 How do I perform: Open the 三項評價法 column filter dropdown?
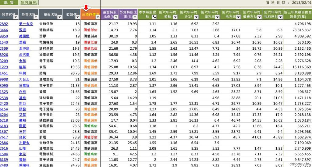[98, 17]
